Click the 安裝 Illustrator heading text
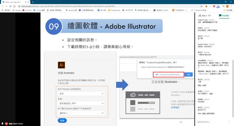 66,73
